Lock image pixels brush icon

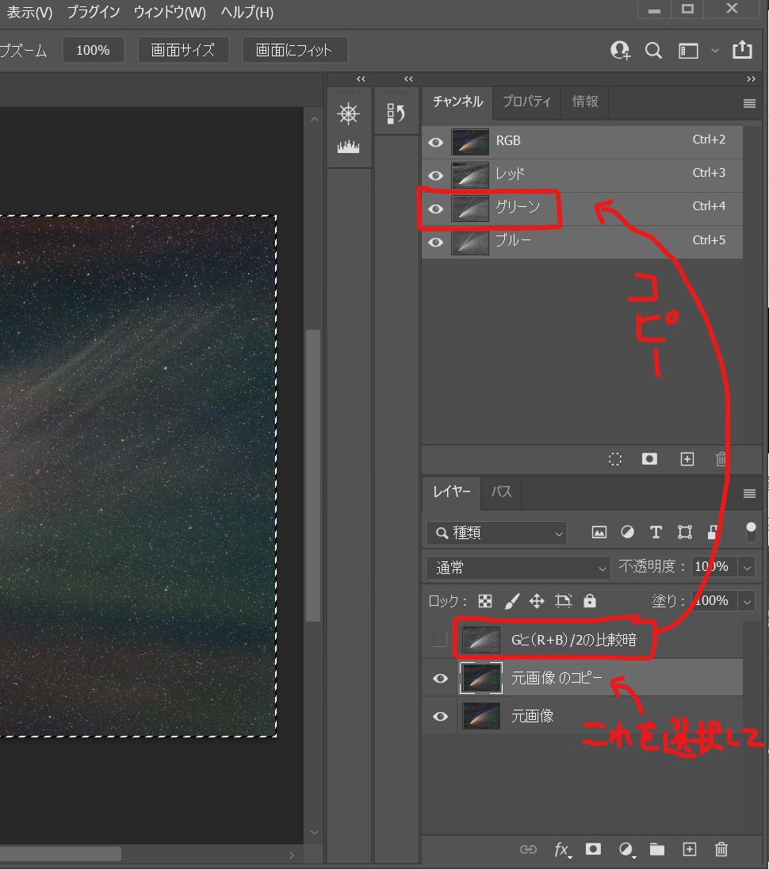[x=512, y=601]
